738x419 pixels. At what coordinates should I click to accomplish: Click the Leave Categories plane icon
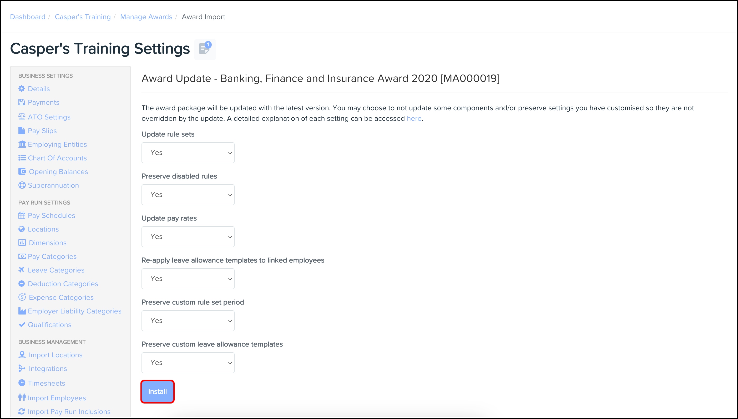[22, 270]
